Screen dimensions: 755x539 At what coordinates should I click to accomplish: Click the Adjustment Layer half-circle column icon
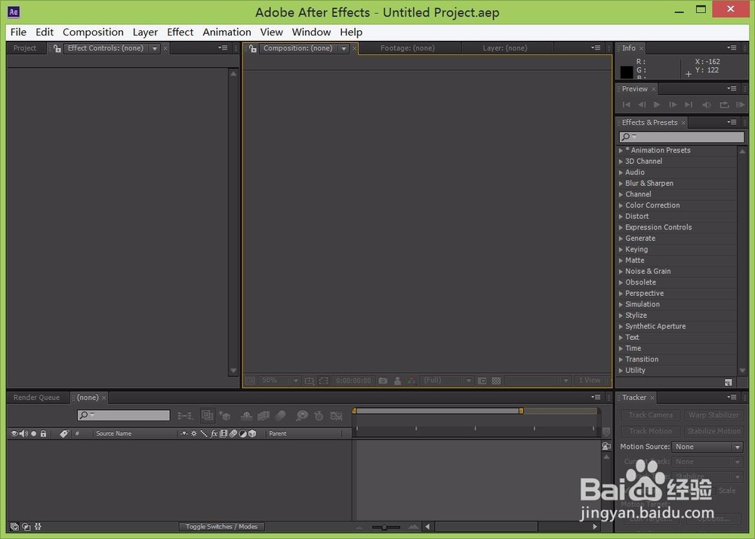(242, 433)
